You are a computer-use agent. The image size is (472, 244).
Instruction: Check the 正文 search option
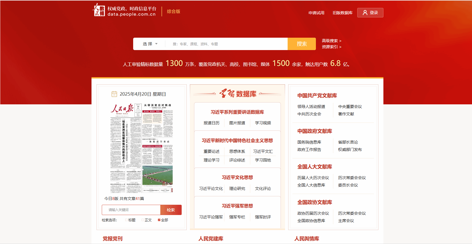(x=143, y=220)
